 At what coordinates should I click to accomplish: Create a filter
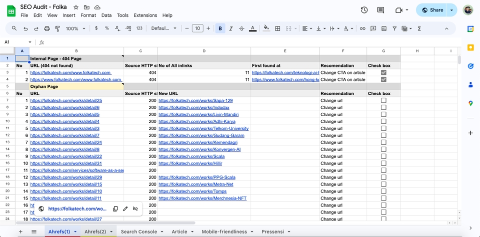point(394,28)
